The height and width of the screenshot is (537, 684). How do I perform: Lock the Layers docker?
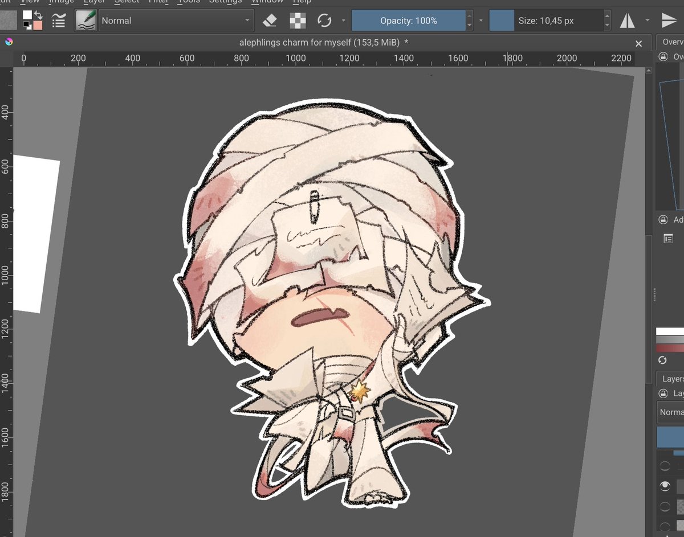(663, 393)
